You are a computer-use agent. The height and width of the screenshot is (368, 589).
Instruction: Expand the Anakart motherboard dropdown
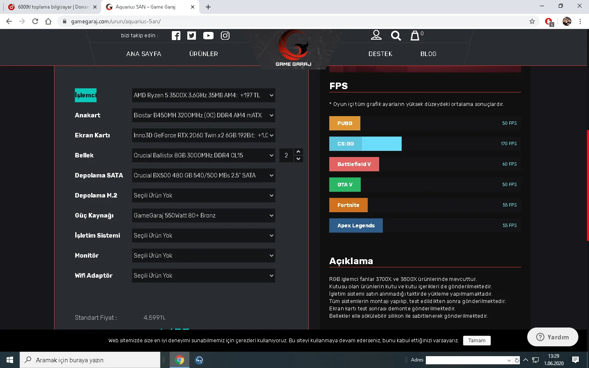point(203,115)
